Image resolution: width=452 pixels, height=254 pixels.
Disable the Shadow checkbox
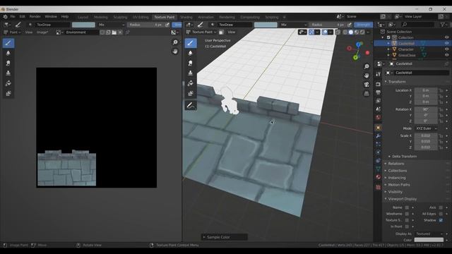point(441,220)
